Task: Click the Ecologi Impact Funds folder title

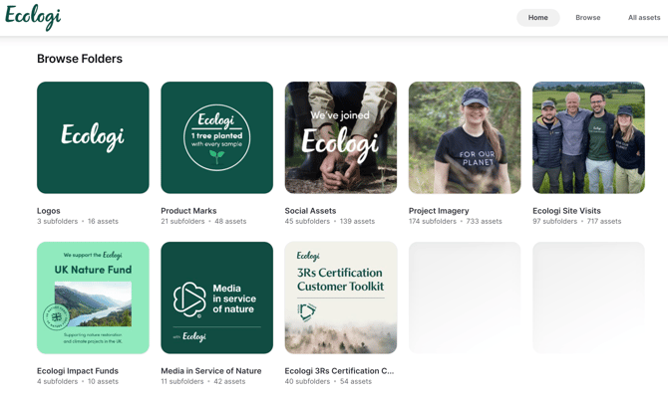Action: point(78,371)
